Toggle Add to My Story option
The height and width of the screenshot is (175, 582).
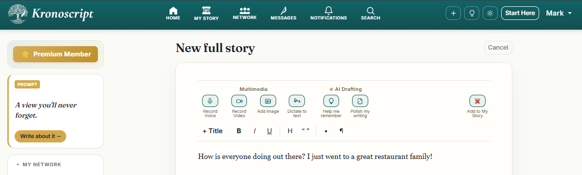point(477,101)
